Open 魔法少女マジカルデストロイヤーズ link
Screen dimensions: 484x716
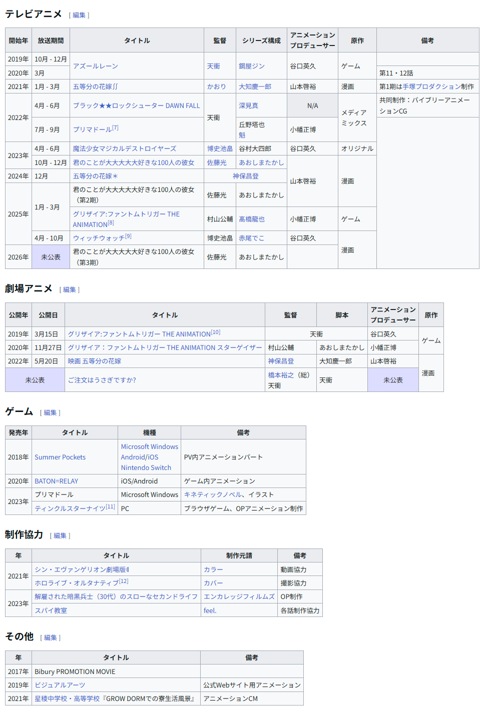125,148
